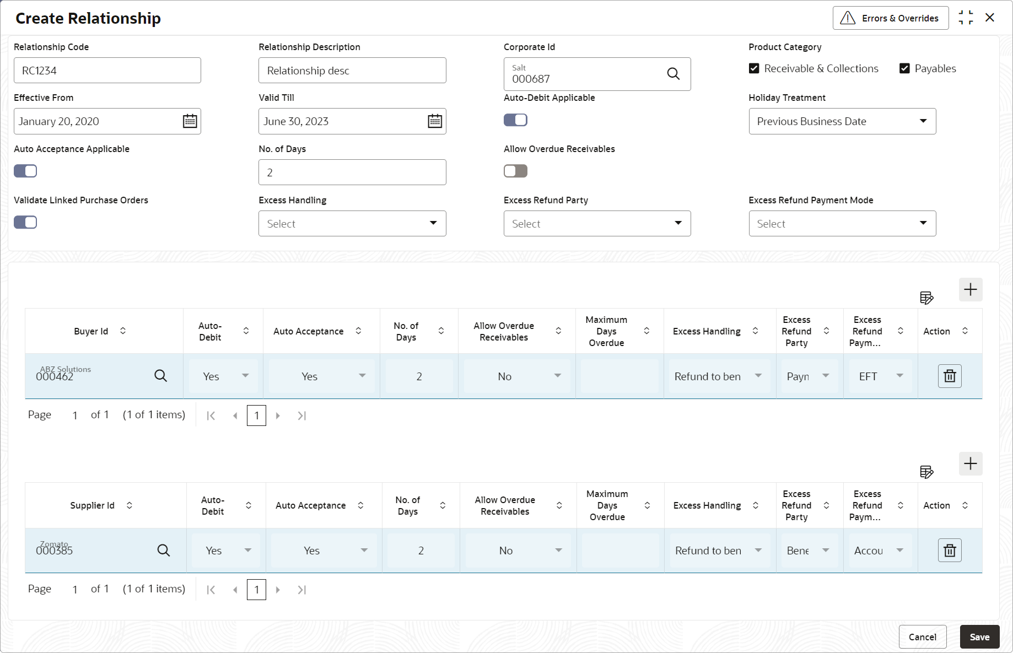The image size is (1013, 653).
Task: Click the Supplier Id search icon
Action: pyautogui.click(x=163, y=551)
